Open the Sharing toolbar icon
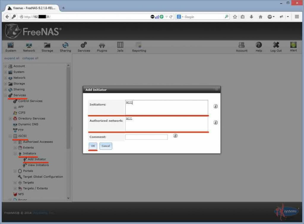304x224 pixels. (65, 47)
